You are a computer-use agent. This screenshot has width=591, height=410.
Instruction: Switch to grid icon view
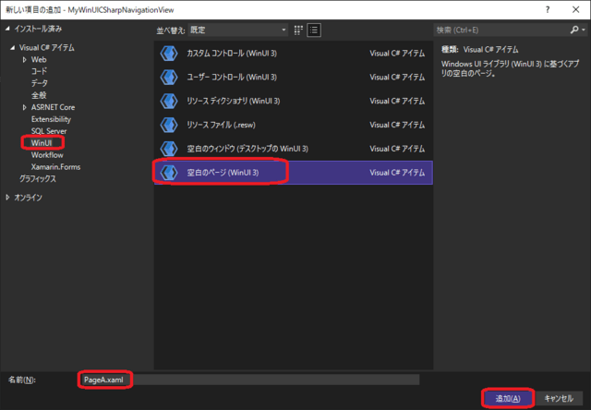click(298, 30)
